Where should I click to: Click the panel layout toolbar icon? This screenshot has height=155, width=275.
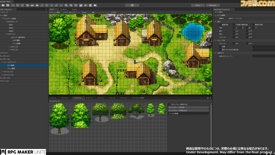pos(91,5)
